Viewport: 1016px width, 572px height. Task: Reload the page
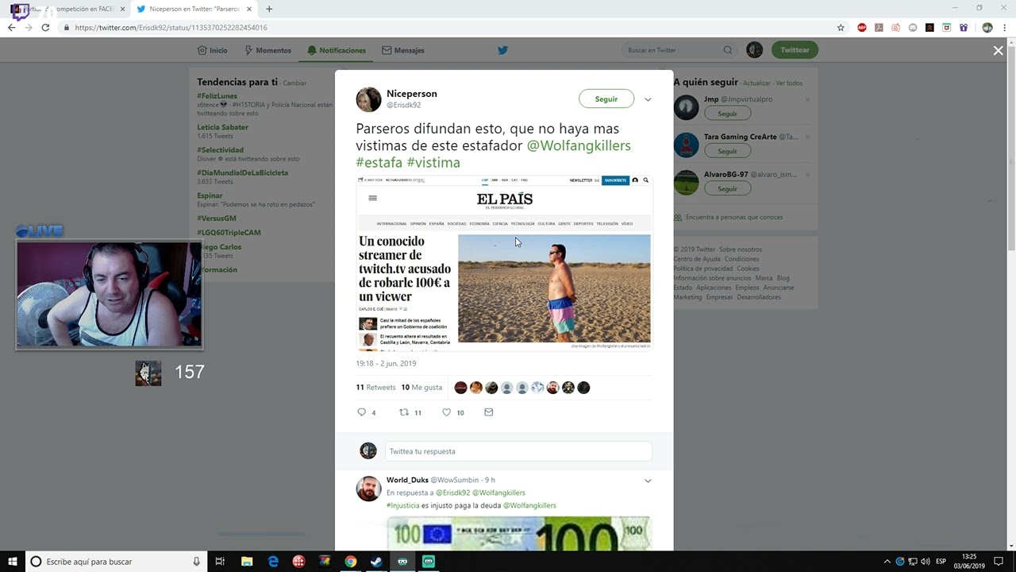(45, 27)
